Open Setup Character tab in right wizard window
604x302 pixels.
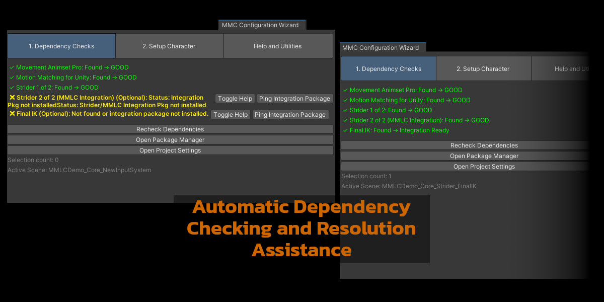483,68
